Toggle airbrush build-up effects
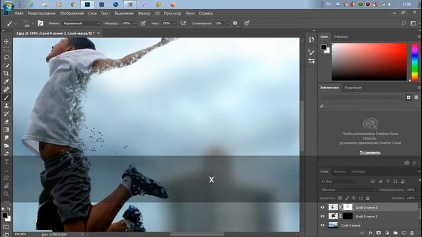 coord(183,24)
